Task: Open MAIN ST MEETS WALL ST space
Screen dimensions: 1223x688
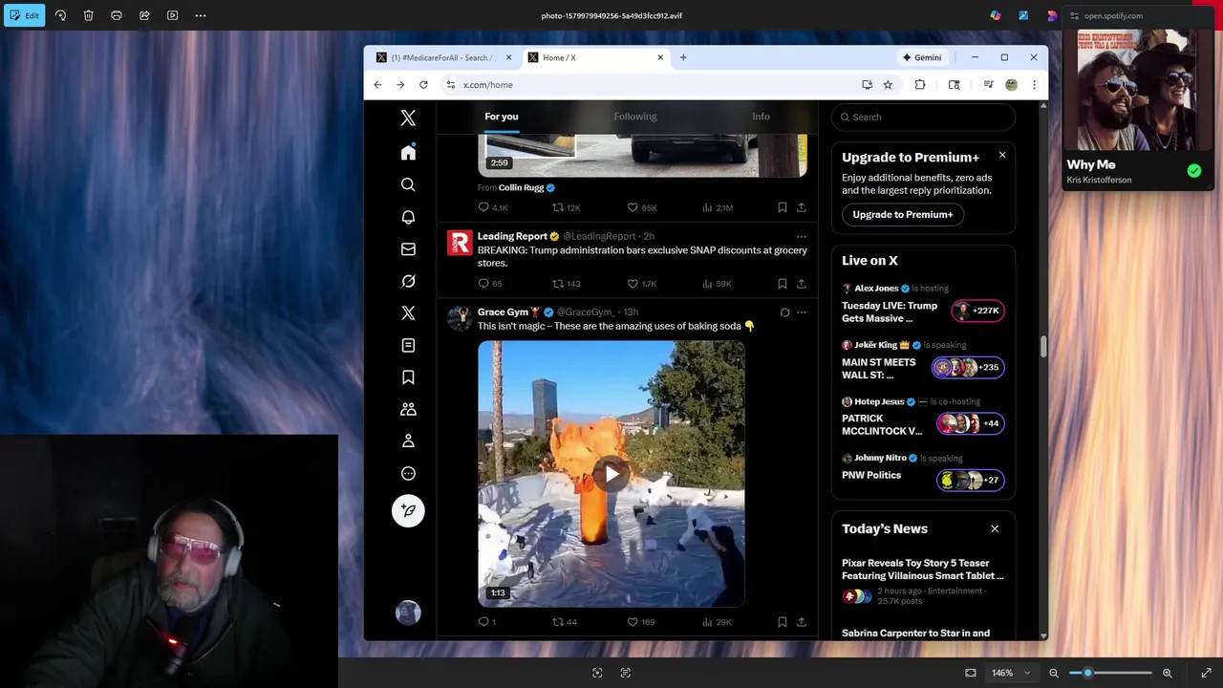Action: 923,360
